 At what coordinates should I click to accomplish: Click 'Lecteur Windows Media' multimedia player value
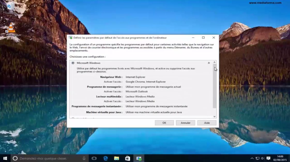(140, 97)
